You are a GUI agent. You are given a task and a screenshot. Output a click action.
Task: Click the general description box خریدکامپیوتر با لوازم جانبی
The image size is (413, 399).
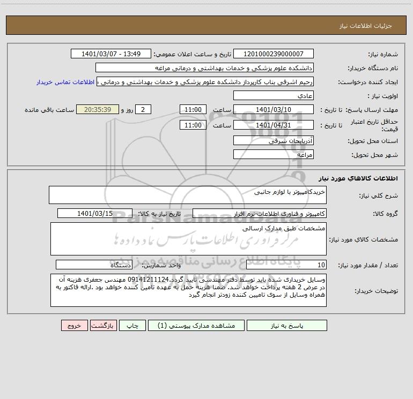[188, 195]
